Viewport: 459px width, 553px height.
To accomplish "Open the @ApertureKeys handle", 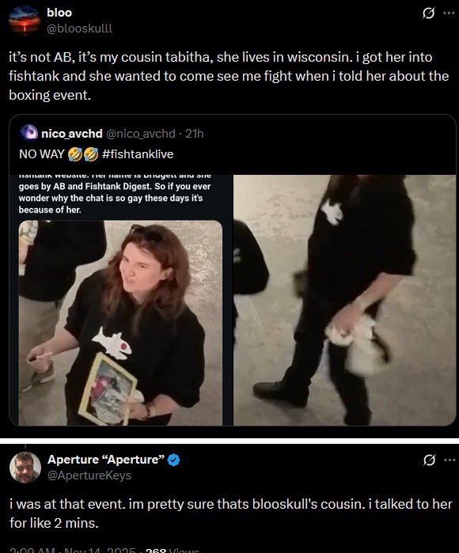I will 89,475.
